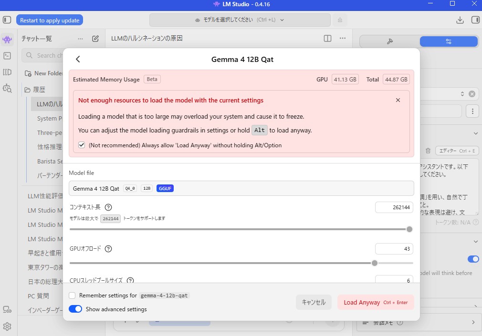Click Restart to apply update
Image resolution: width=482 pixels, height=336 pixels.
click(50, 20)
